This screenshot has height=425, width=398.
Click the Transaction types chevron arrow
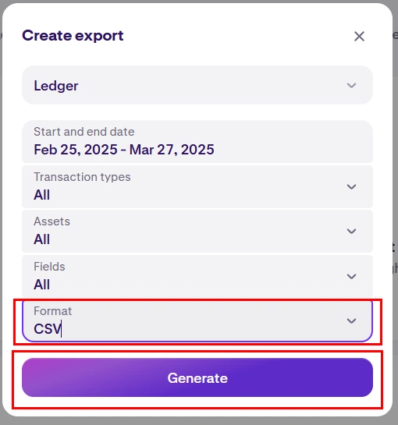tap(351, 186)
